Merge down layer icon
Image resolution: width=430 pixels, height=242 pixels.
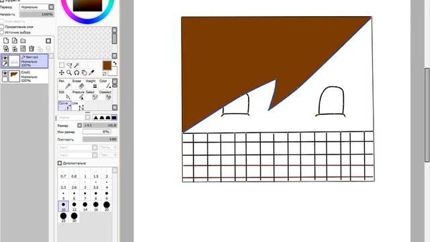click(x=15, y=49)
